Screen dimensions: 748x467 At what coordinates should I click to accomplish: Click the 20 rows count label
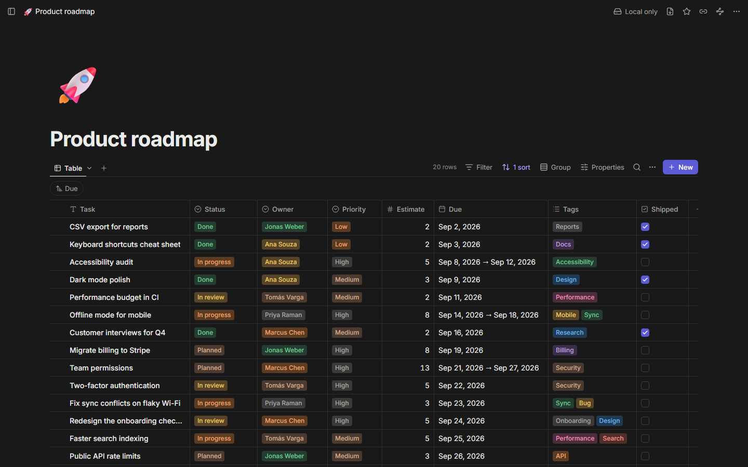coord(445,167)
